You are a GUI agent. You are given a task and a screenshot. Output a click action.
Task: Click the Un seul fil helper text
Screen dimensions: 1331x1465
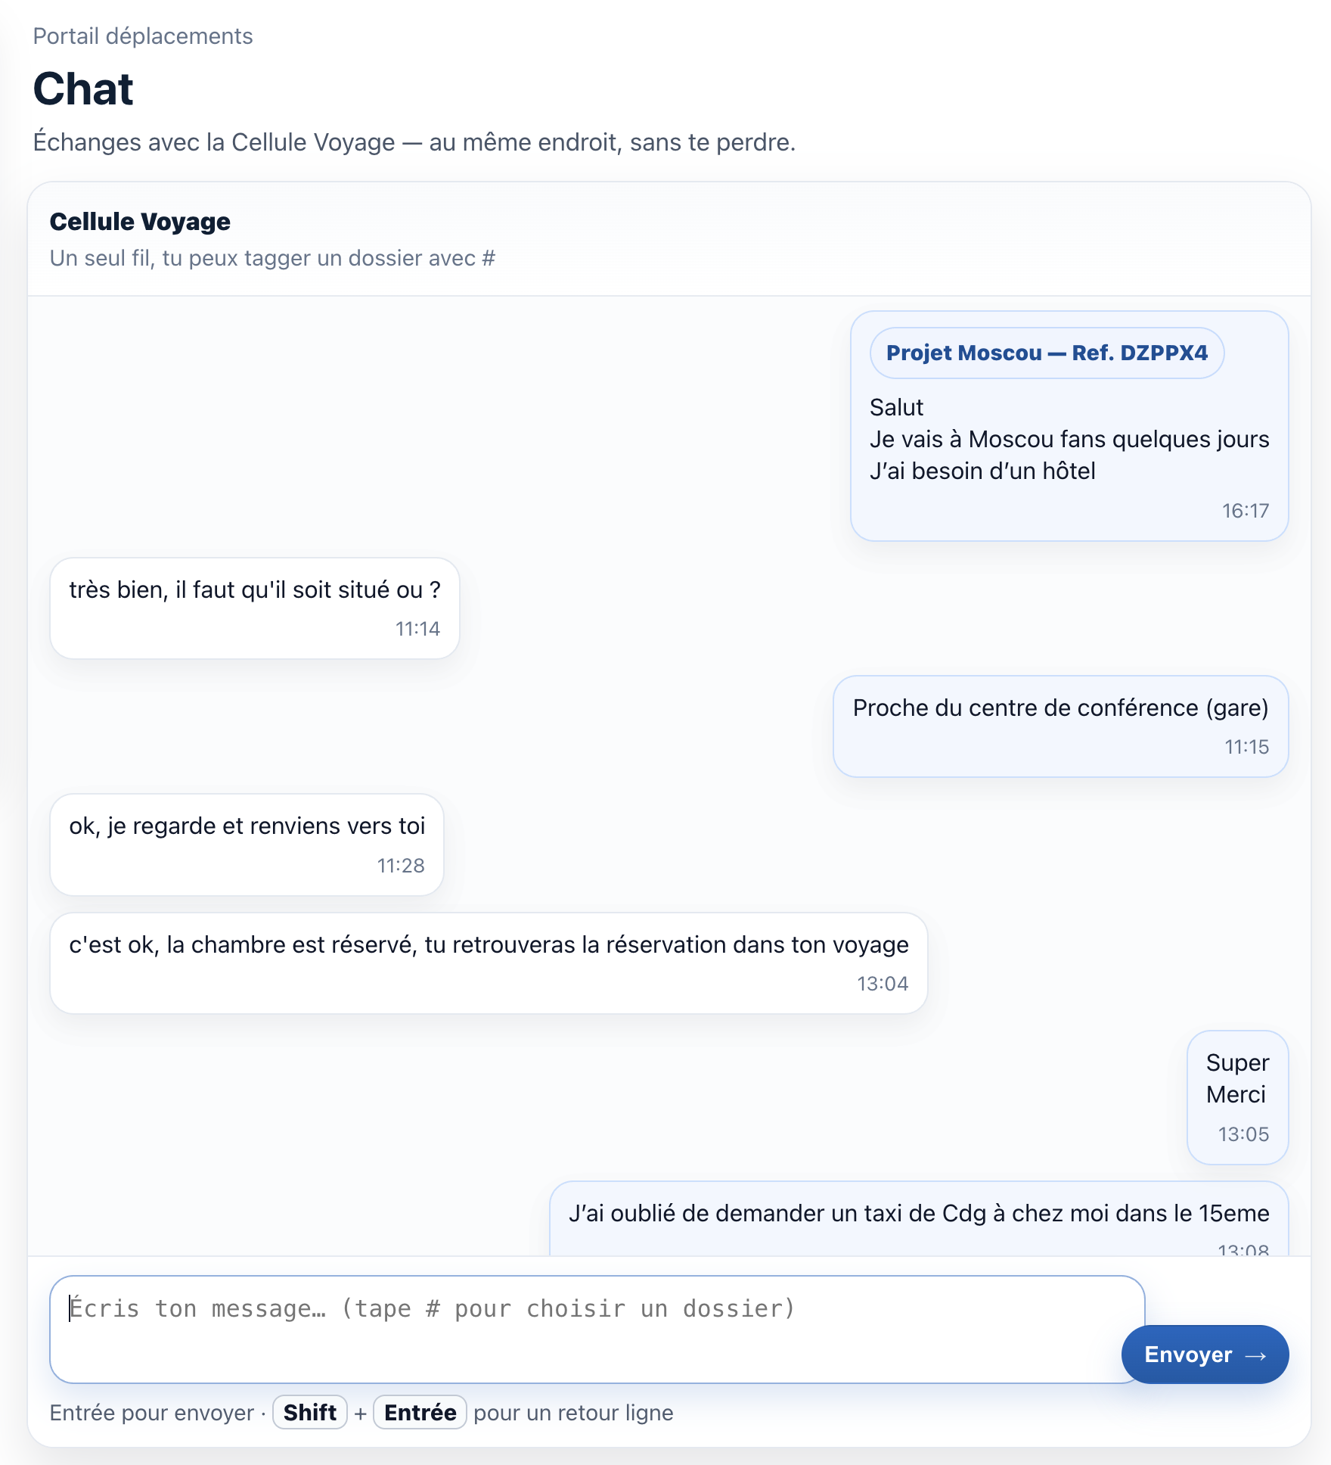click(x=272, y=258)
